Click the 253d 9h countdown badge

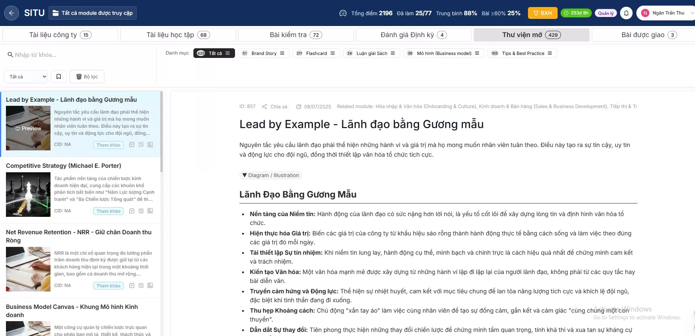(x=576, y=13)
